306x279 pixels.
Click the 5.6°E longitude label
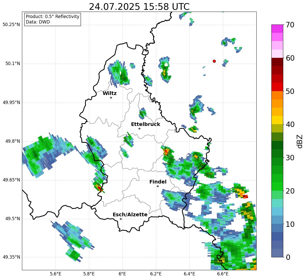pos(56,274)
